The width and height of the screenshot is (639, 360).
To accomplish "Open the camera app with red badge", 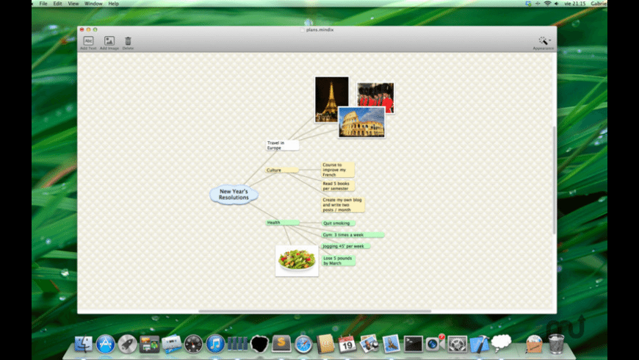I will pyautogui.click(x=435, y=343).
